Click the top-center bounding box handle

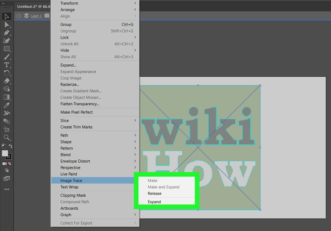[x=198, y=86]
